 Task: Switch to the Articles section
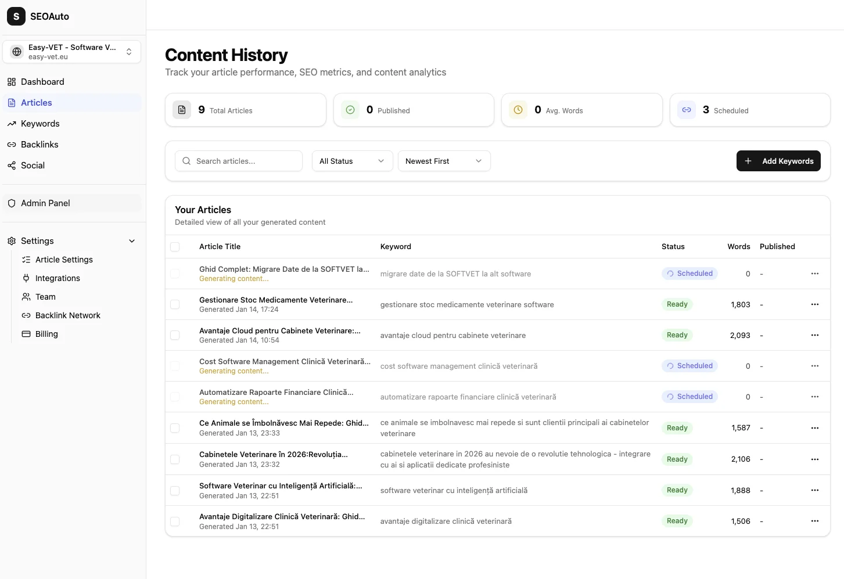pos(37,102)
